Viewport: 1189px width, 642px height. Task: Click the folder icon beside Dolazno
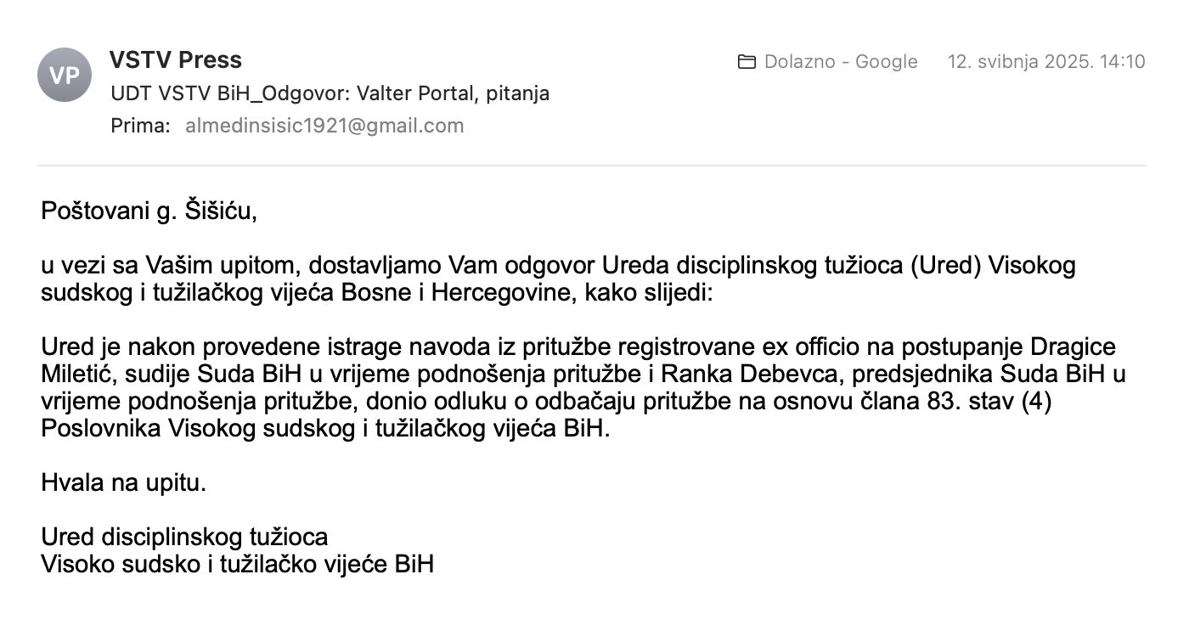click(x=747, y=61)
